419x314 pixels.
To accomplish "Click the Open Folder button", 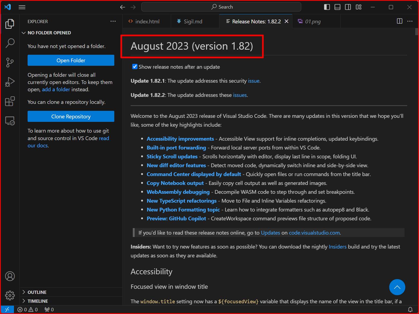I will 71,60.
